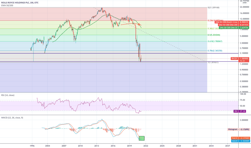The height and width of the screenshot is (148, 251).
Task: Select Fibonacci 0.618(3.780067) level label
Action: 215,41
